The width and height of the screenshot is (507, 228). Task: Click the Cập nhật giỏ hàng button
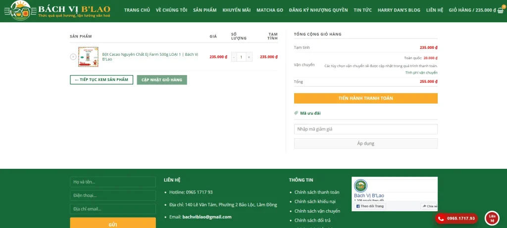pos(162,79)
